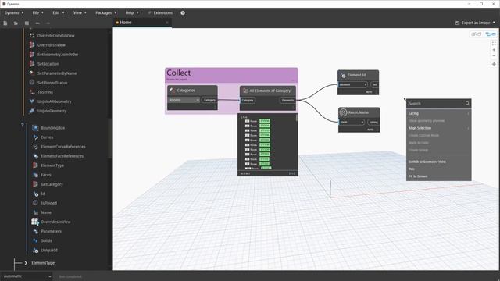Open the Packages menu
500x281 pixels.
click(106, 12)
